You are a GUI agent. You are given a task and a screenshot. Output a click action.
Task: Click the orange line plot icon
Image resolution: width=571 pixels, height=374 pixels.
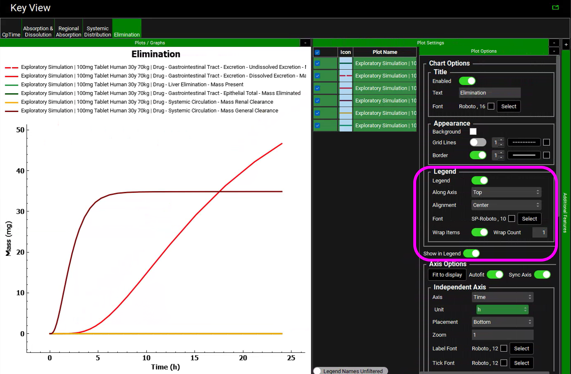346,113
